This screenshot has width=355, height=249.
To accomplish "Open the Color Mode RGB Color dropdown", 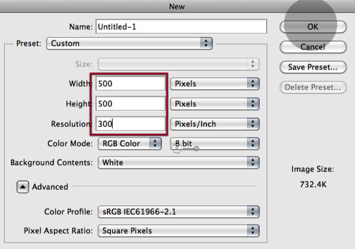I will click(x=130, y=143).
